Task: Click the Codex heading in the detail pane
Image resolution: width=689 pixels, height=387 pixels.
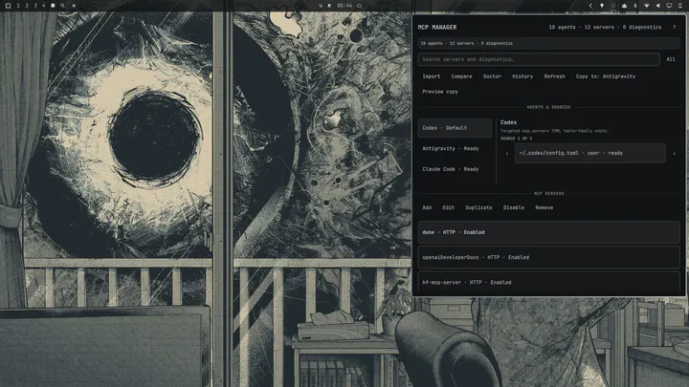Action: pos(508,122)
